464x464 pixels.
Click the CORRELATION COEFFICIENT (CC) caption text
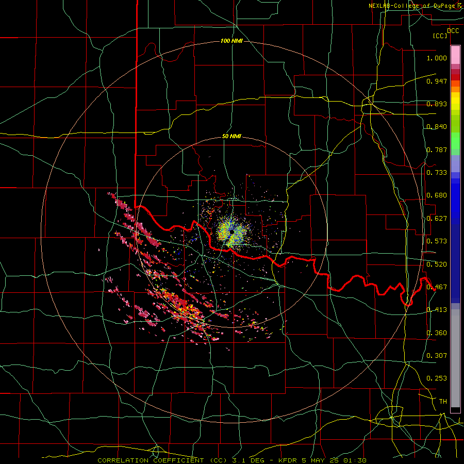click(x=163, y=460)
